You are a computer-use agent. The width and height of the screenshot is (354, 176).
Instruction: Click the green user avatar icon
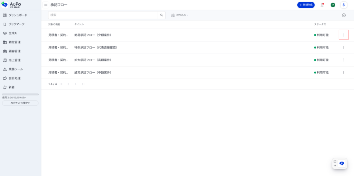click(333, 5)
